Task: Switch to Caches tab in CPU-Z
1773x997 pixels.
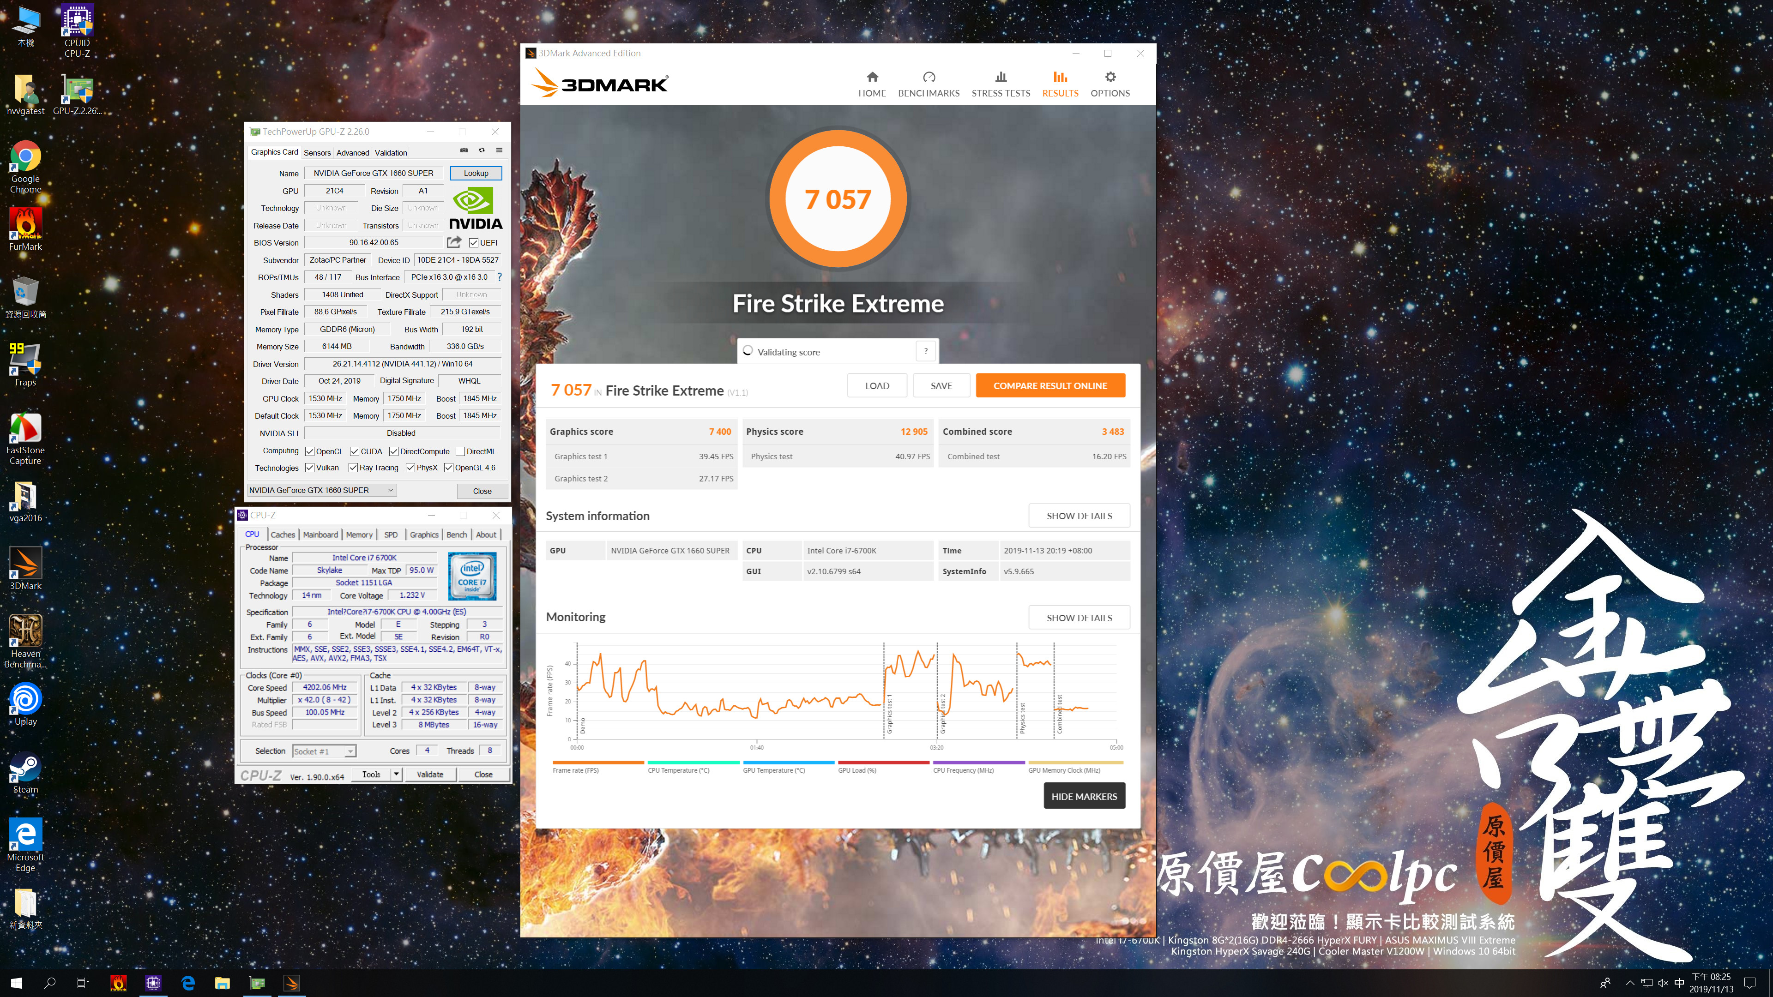Action: [282, 534]
